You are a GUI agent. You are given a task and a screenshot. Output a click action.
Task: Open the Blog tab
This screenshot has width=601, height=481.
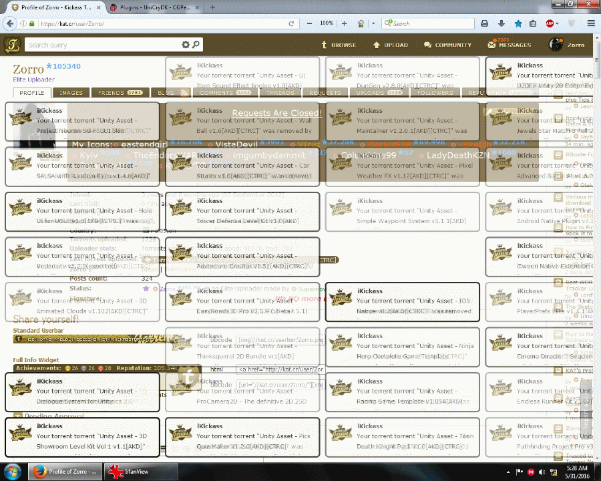[166, 93]
